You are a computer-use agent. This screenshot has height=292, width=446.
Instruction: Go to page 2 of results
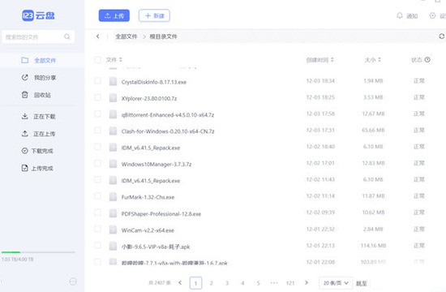(212, 283)
